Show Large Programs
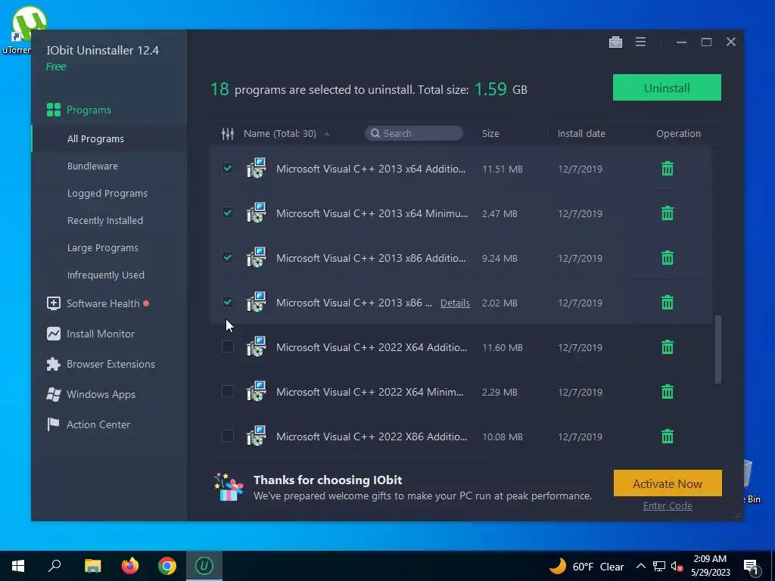Image resolution: width=775 pixels, height=581 pixels. pyautogui.click(x=102, y=247)
